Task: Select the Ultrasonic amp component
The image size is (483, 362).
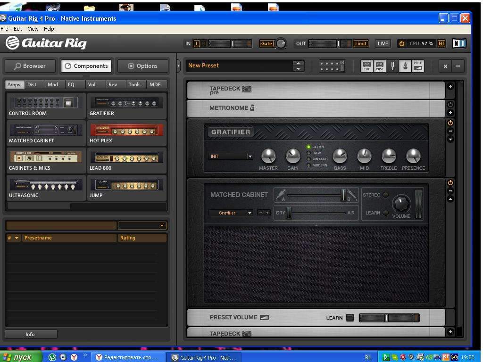Action: (x=46, y=188)
